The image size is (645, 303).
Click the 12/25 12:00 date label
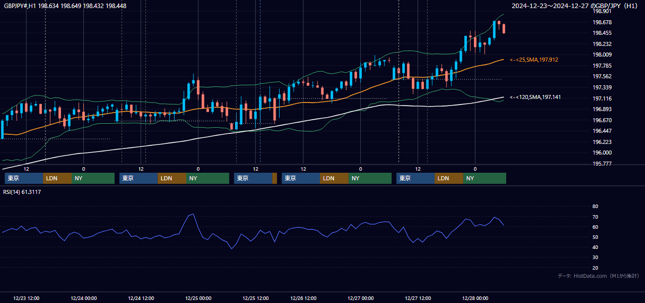(x=255, y=298)
